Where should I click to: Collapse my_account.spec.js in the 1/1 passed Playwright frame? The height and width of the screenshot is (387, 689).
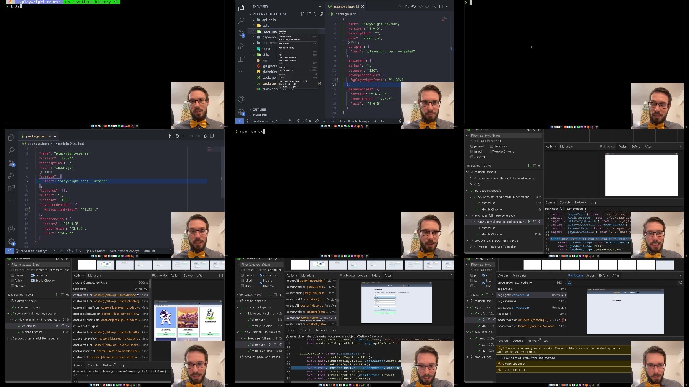(467, 191)
